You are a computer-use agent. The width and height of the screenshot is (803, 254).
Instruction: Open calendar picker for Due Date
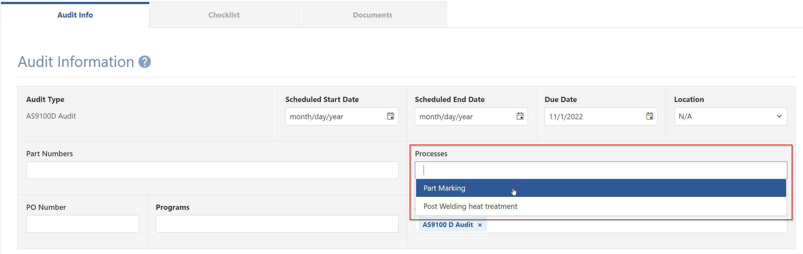point(650,116)
